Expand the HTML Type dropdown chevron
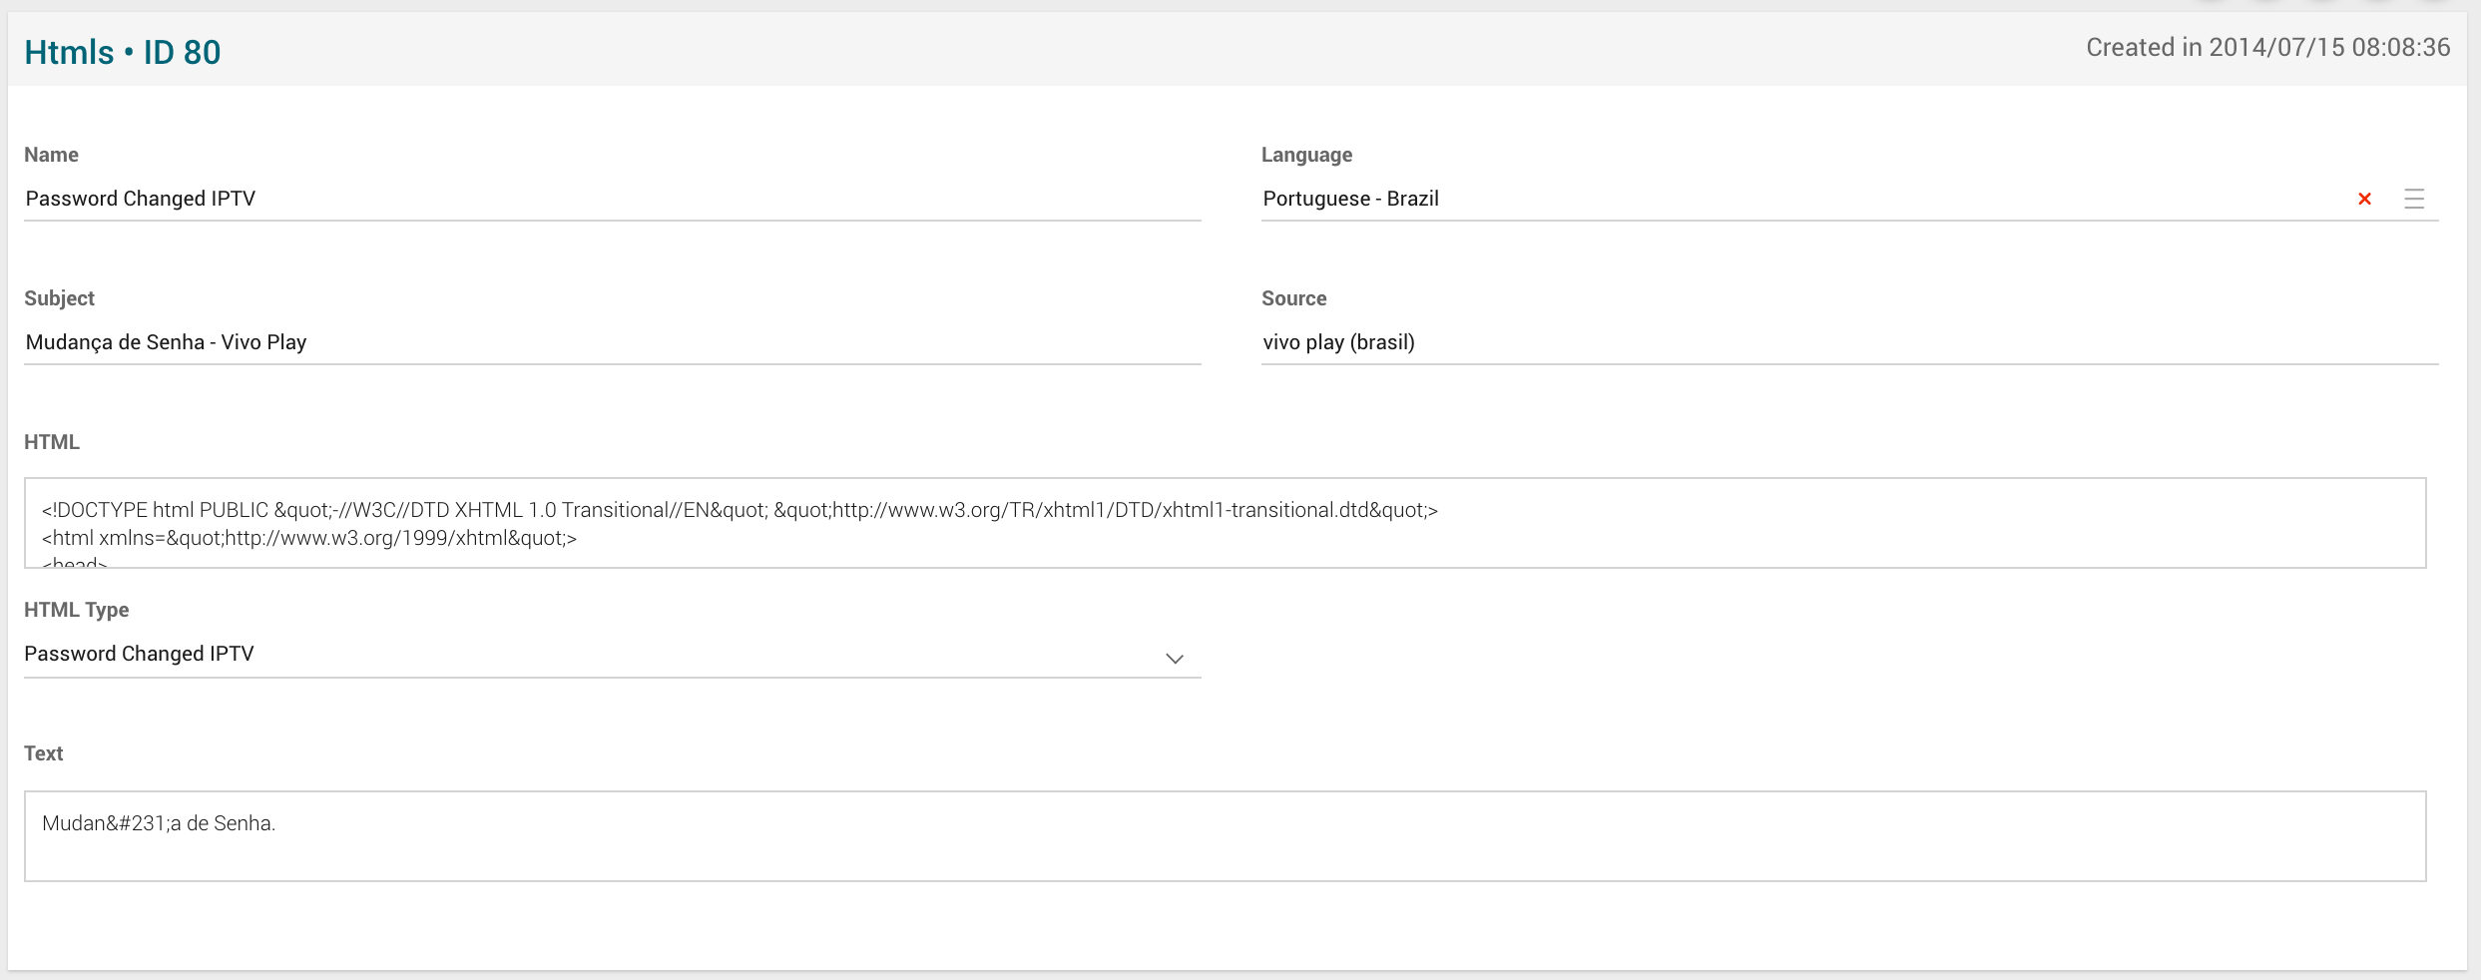 [1175, 659]
